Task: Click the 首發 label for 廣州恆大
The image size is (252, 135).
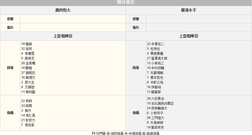Action: click(x=10, y=68)
